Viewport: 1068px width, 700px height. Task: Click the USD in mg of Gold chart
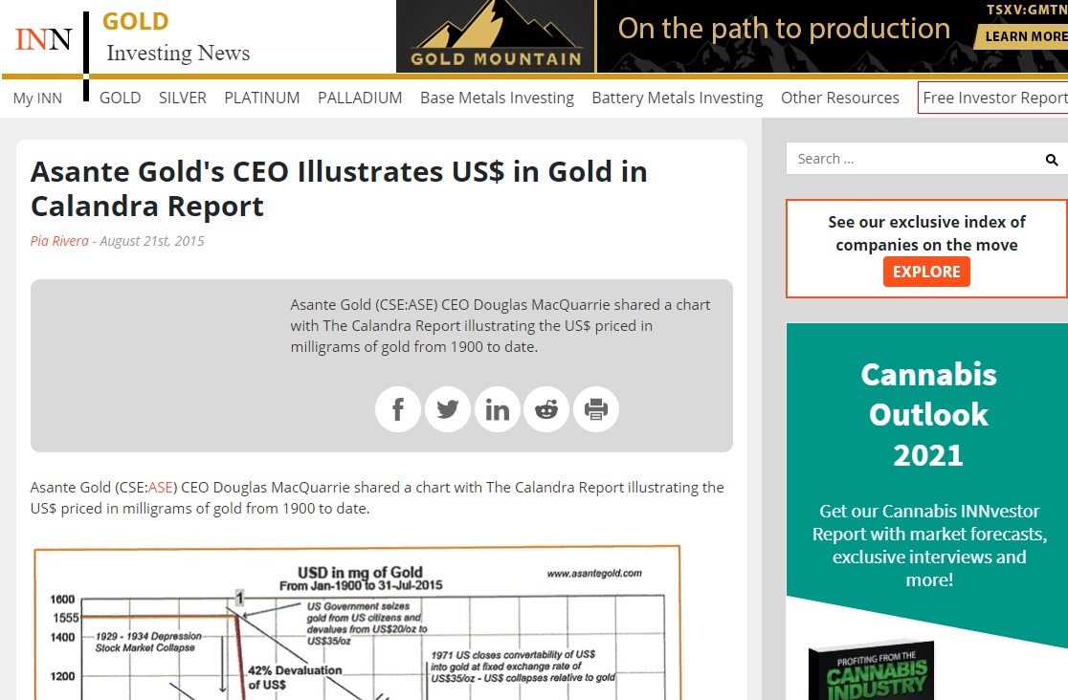(358, 623)
